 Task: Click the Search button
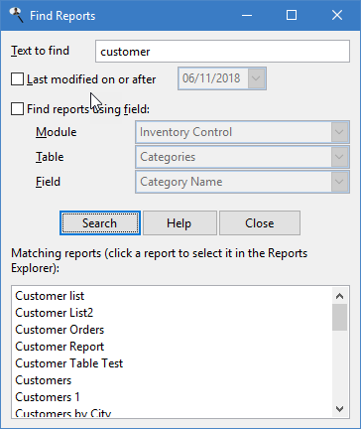click(x=100, y=223)
